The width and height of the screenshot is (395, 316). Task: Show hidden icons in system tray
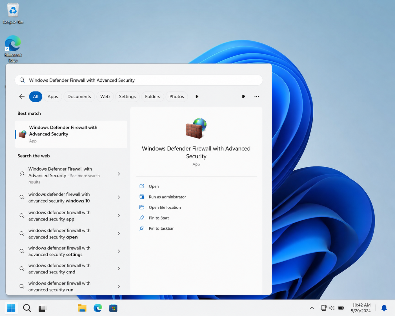[x=312, y=308]
